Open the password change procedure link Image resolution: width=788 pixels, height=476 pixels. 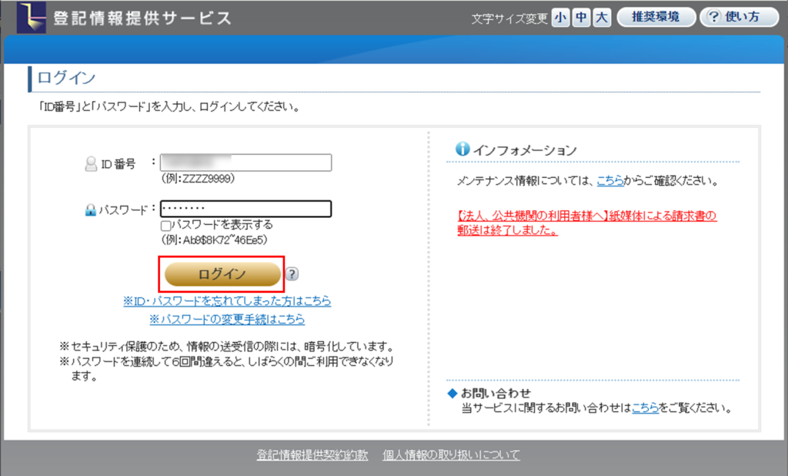pos(227,319)
